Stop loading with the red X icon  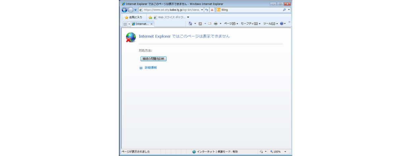[212, 10]
